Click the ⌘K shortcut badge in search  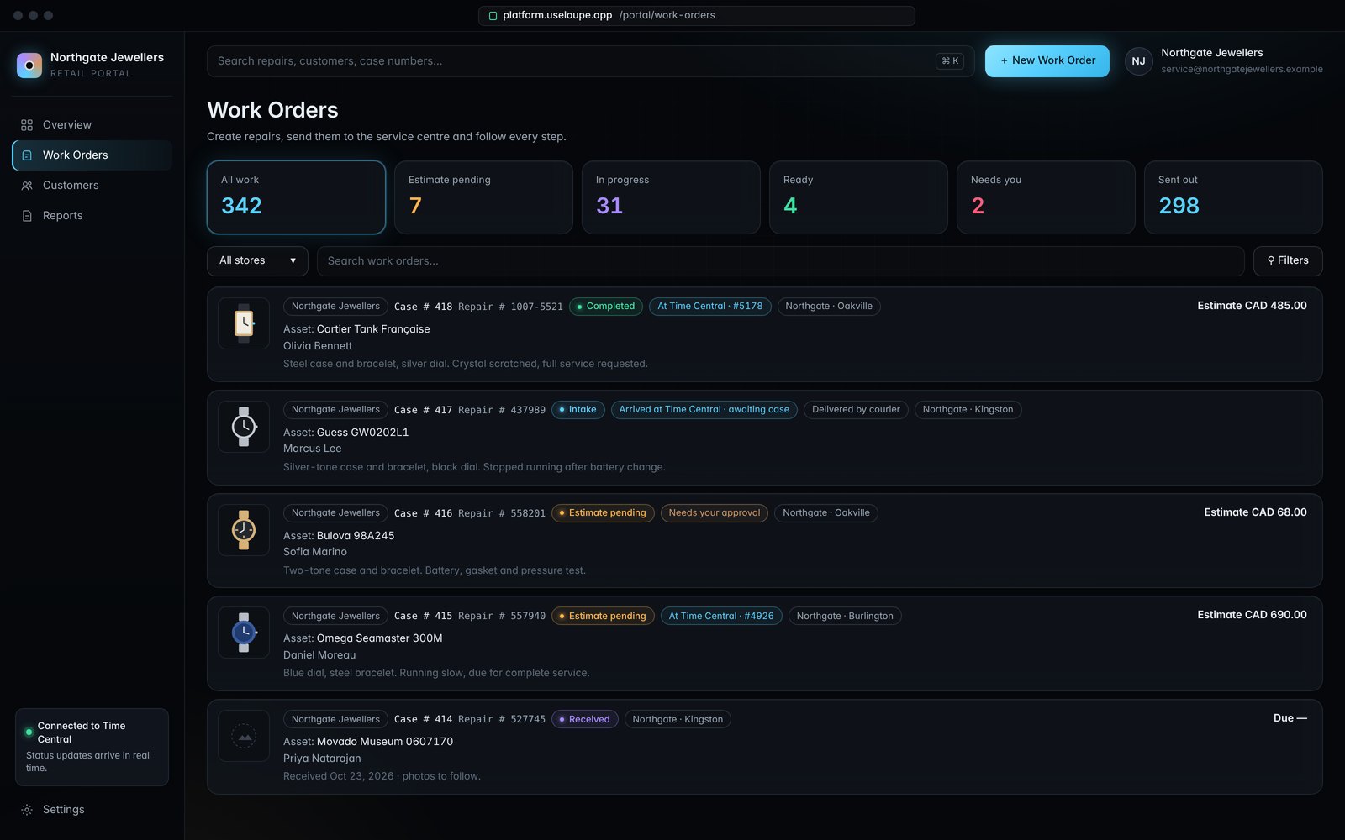(x=950, y=61)
